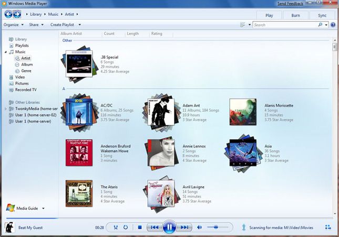Viewport: 339px width, 237px height.
Task: Open view options dropdown arrow
Action: coord(249,25)
